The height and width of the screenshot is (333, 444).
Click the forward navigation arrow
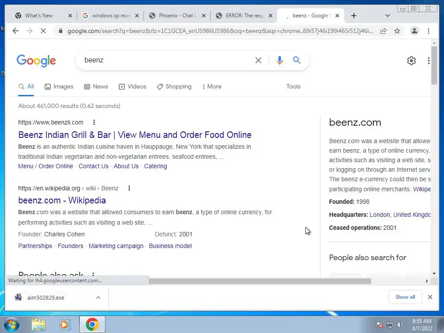[29, 31]
